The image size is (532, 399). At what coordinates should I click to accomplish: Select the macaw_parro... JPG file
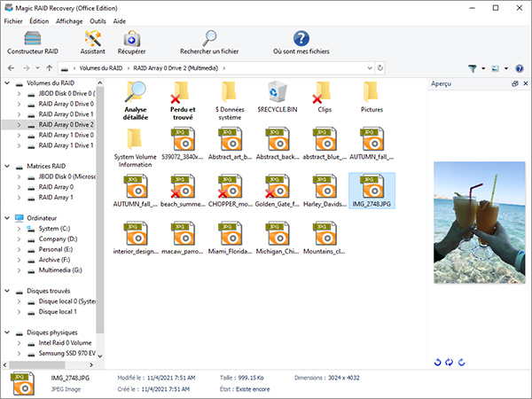coord(183,239)
